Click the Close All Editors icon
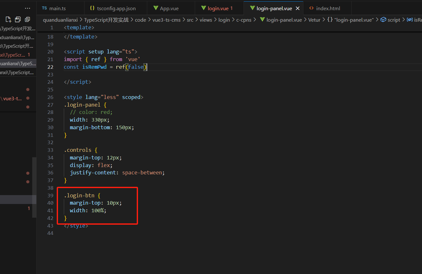Screen dimensions: 422x274 [x=27, y=19]
